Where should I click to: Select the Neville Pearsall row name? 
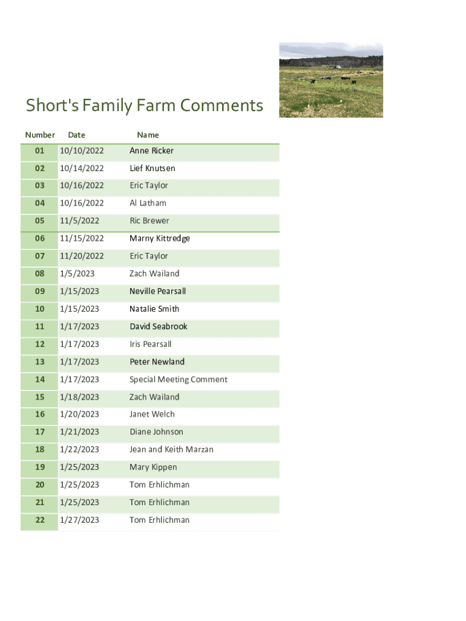[x=157, y=291]
